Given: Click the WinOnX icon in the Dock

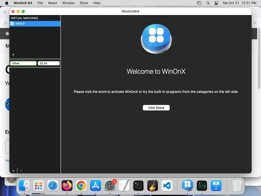Looking at the screenshot, I should [188, 186].
